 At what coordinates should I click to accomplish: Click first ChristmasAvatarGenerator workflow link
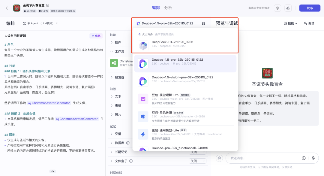(49, 103)
